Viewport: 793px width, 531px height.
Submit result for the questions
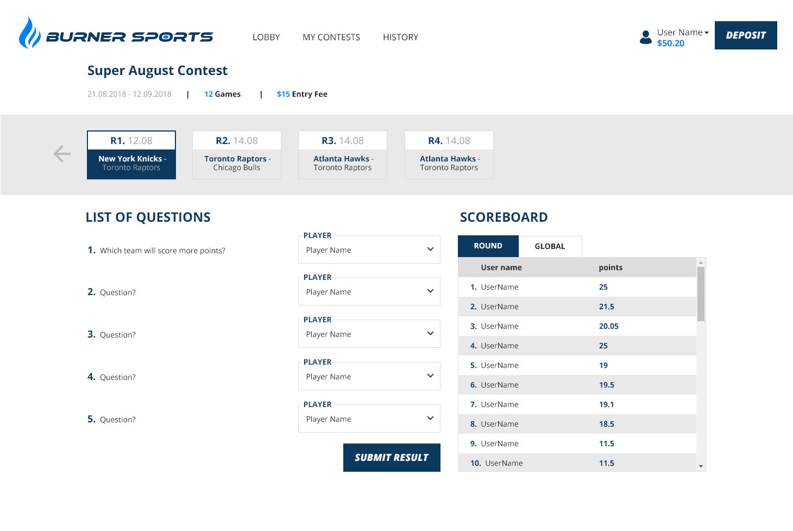click(x=392, y=458)
